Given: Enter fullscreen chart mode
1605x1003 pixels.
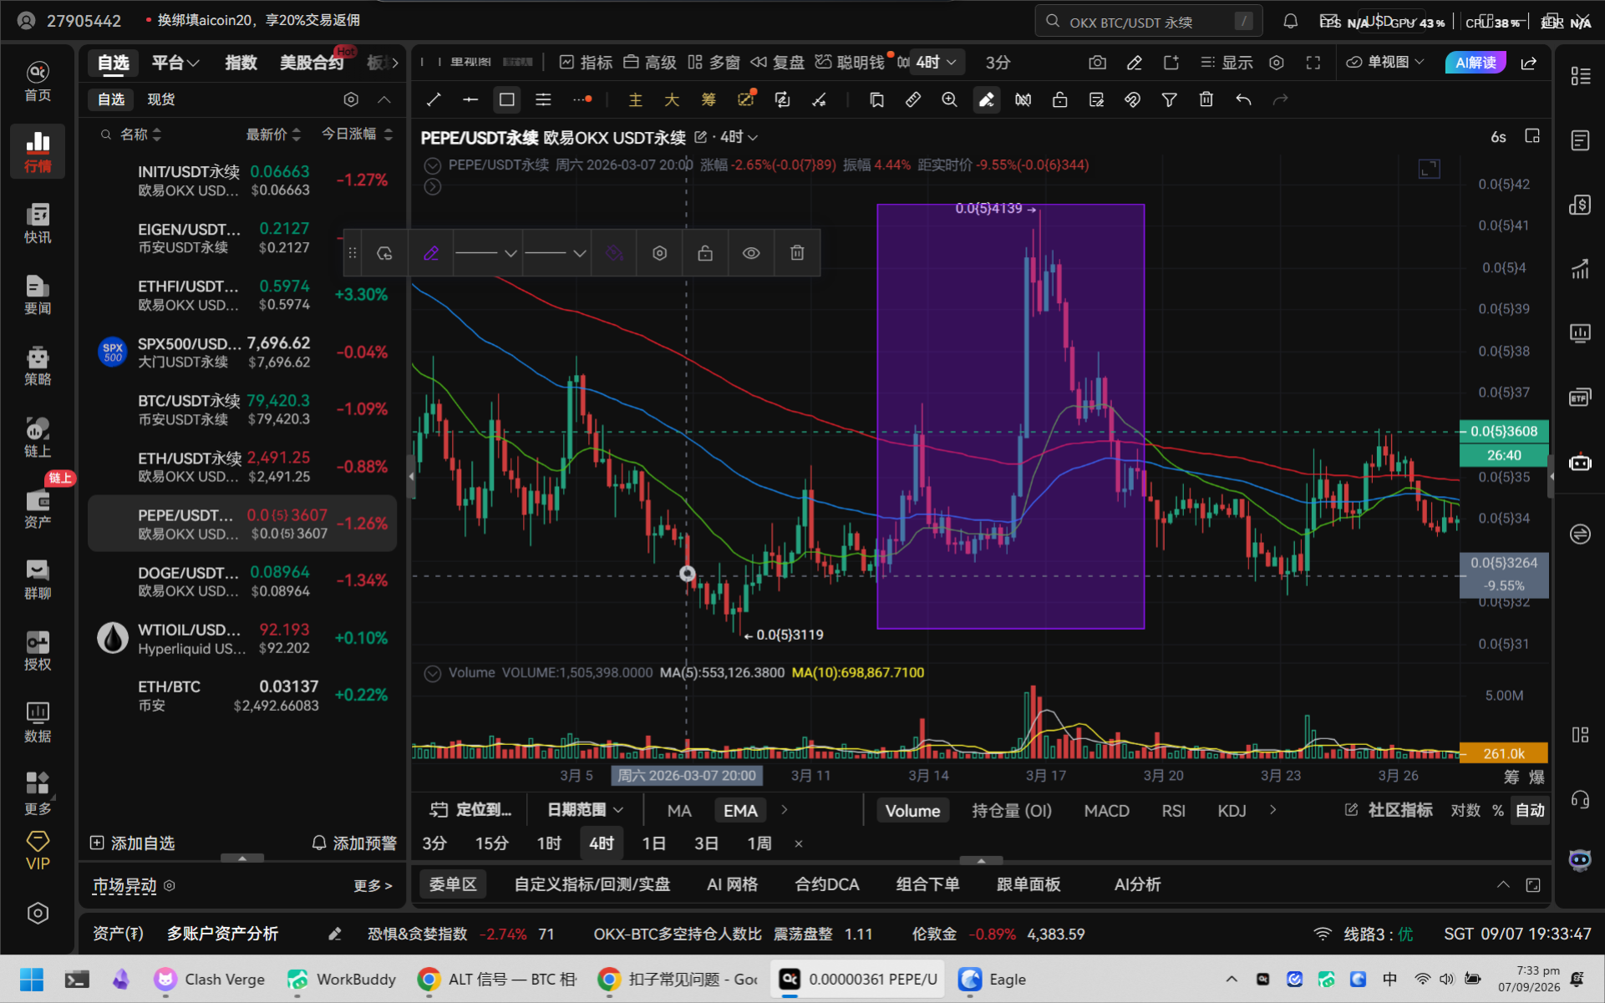Looking at the screenshot, I should point(1313,63).
